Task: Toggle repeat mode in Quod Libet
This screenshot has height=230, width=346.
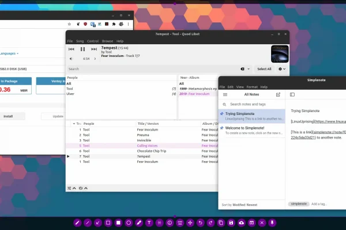Action: pos(81,188)
